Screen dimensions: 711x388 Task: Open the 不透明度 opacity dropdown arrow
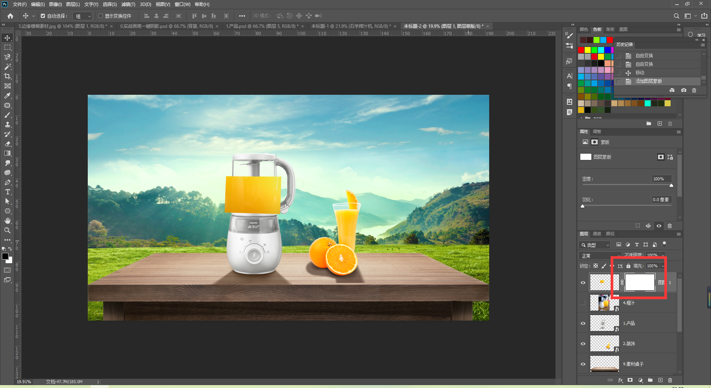663,255
